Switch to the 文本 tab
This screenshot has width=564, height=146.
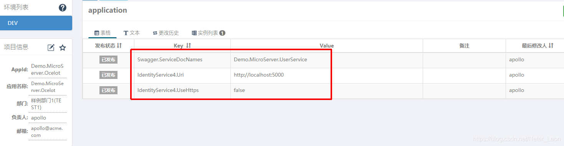tap(132, 33)
